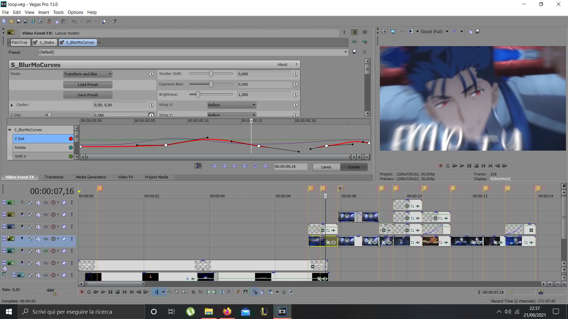The image size is (568, 319).
Task: Toggle the Z Dist curve red dot
Action: (x=71, y=139)
